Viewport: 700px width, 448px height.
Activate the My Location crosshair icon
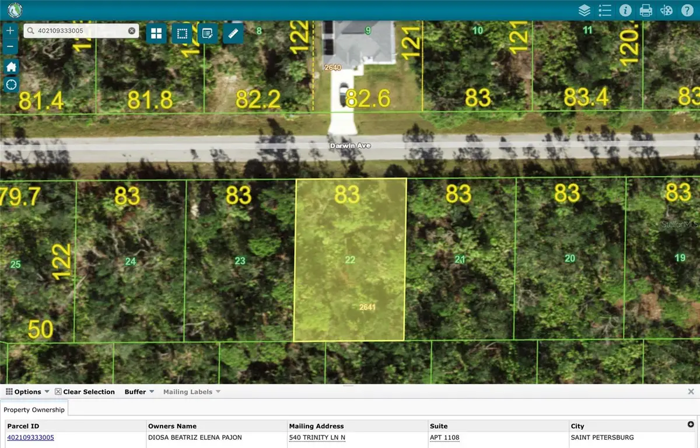pos(10,85)
